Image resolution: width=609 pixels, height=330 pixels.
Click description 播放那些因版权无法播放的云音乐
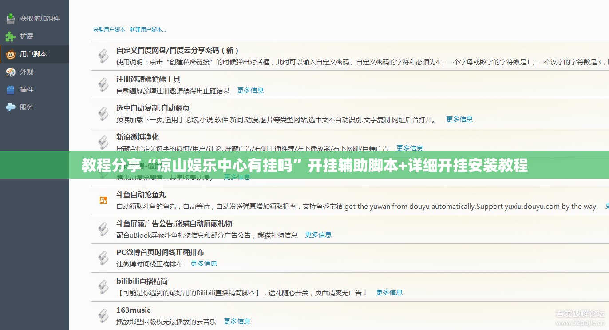166,322
